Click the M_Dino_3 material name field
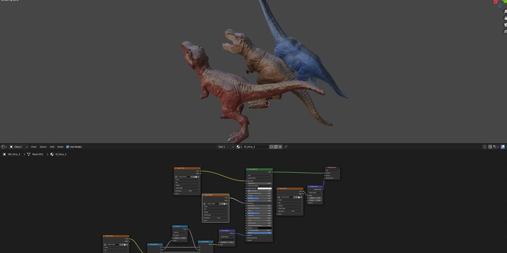 (x=256, y=147)
